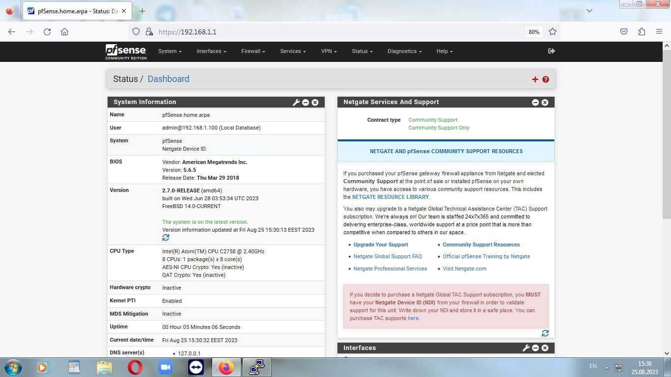Open Opera from the taskbar
Viewport: 671px width, 377px height.
pyautogui.click(x=135, y=367)
